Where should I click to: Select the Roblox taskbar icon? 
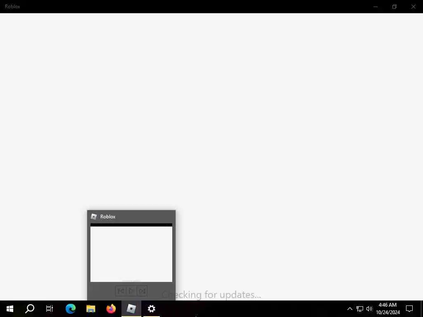pos(131,309)
